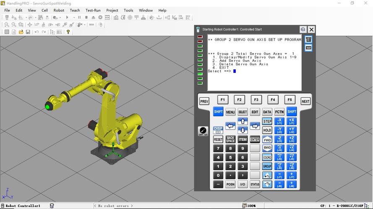
Task: Click the mouse commands help icon
Action: click(x=101, y=25)
